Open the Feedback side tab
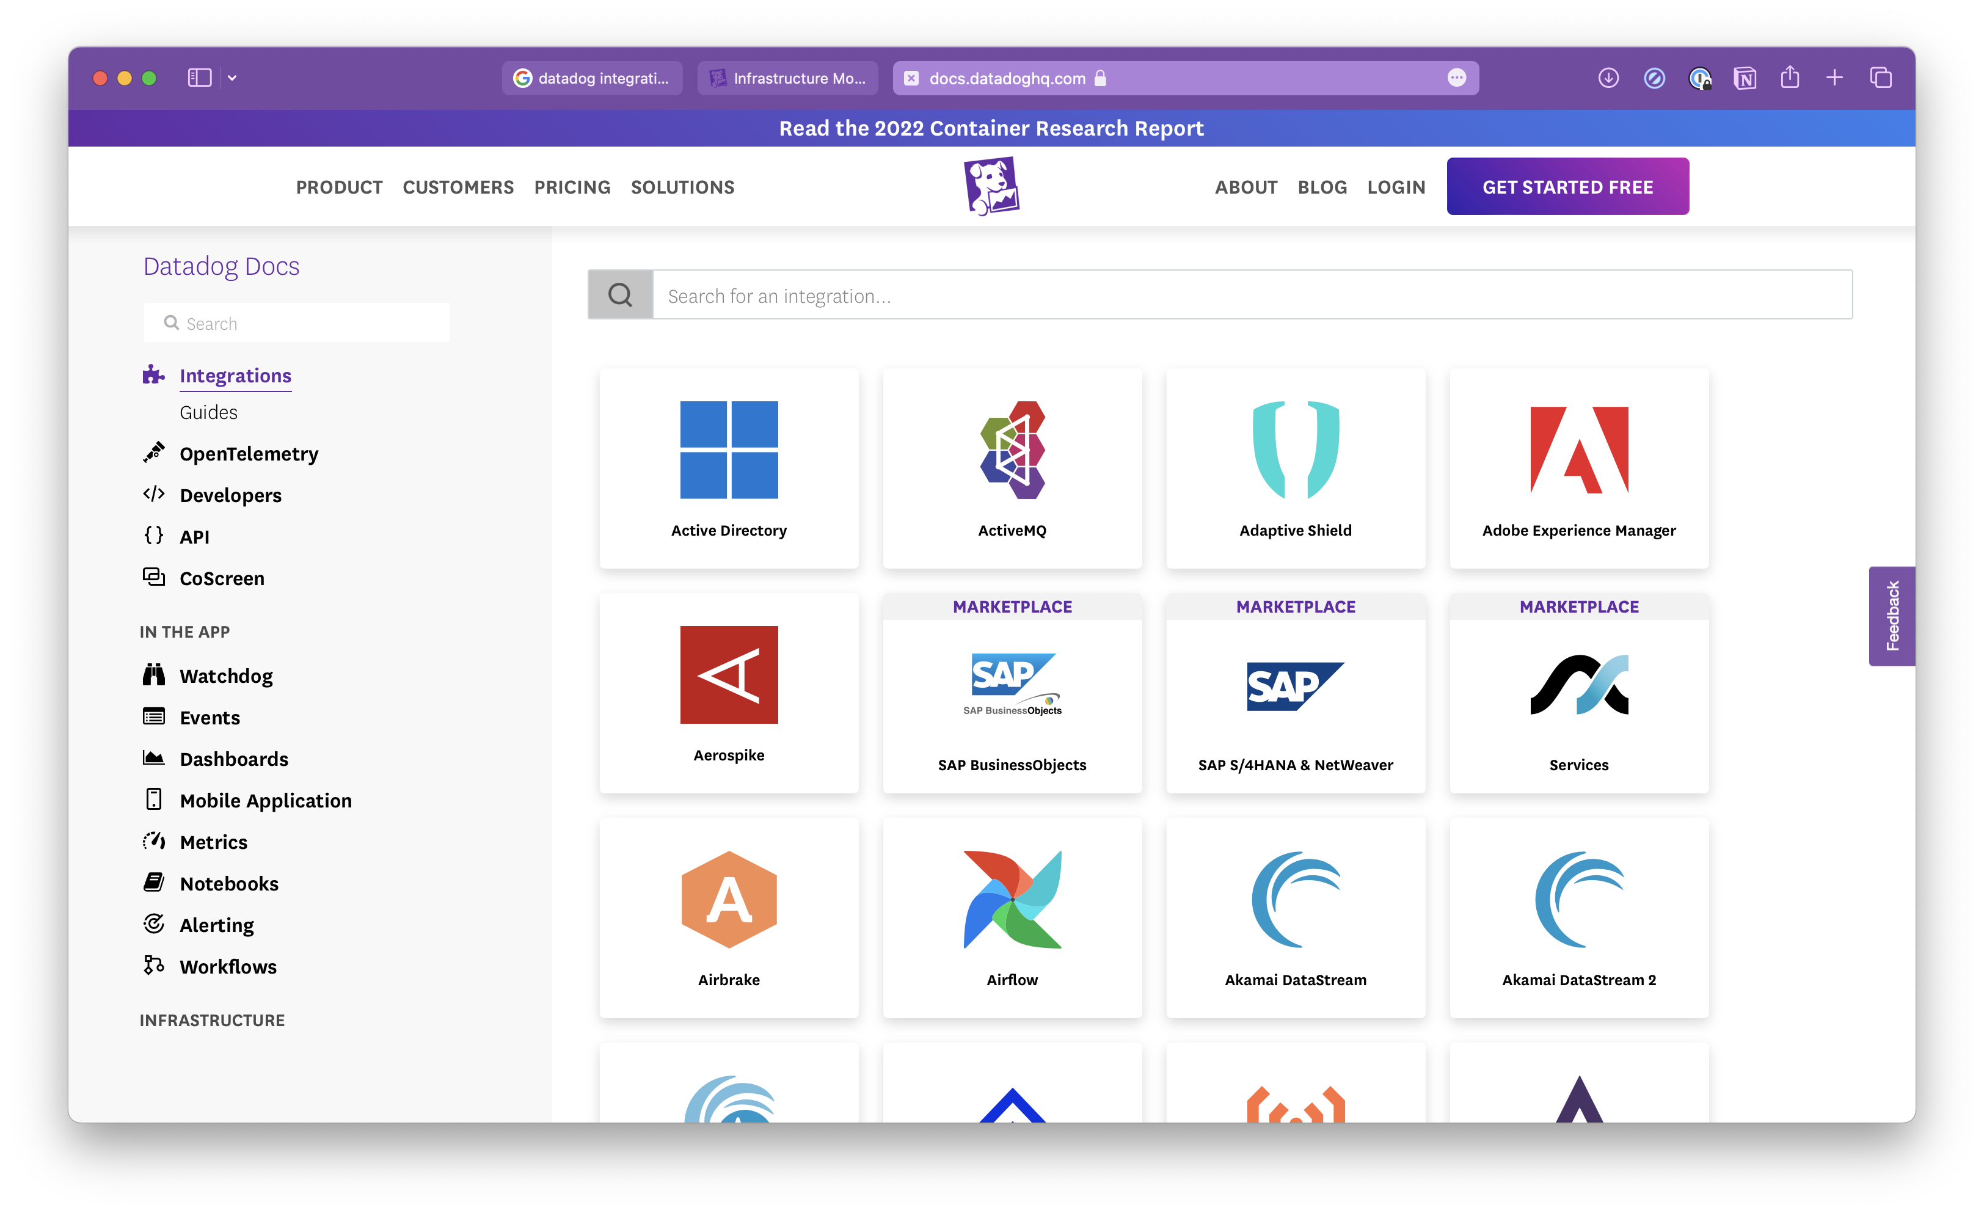 pos(1891,616)
